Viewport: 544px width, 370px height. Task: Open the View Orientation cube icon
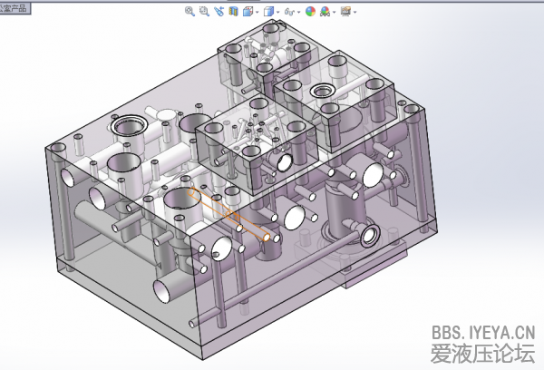(x=247, y=12)
